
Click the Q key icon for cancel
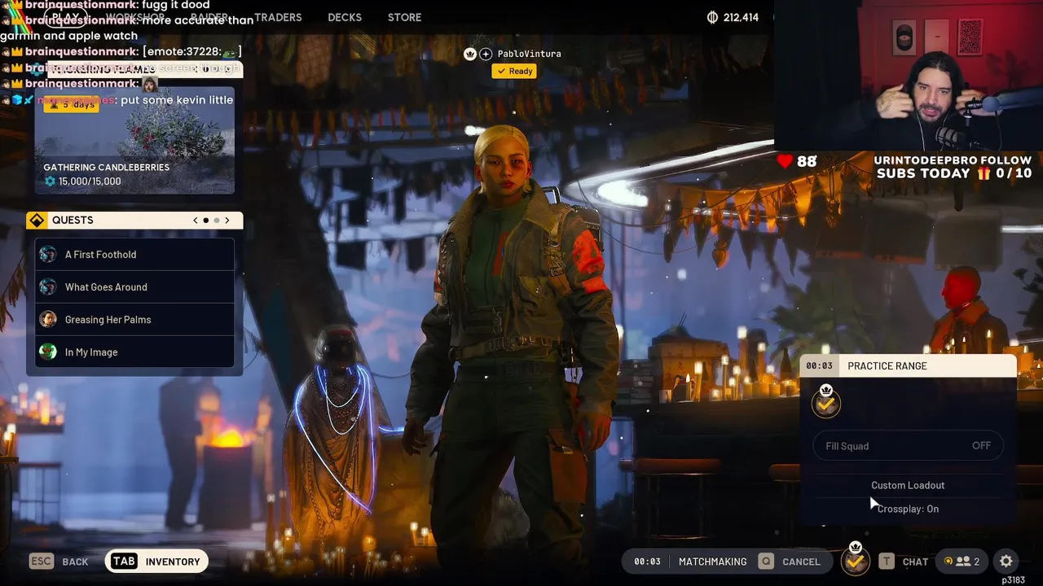coord(766,562)
